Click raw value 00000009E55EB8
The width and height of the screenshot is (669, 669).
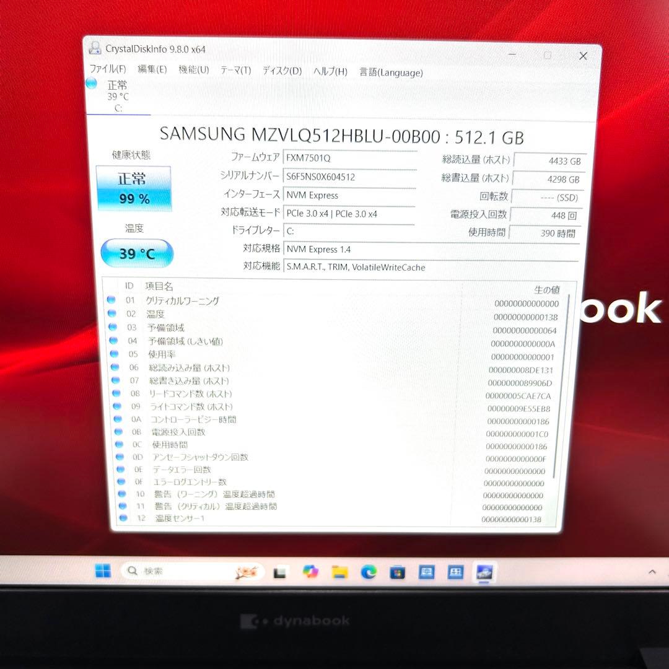click(x=519, y=409)
